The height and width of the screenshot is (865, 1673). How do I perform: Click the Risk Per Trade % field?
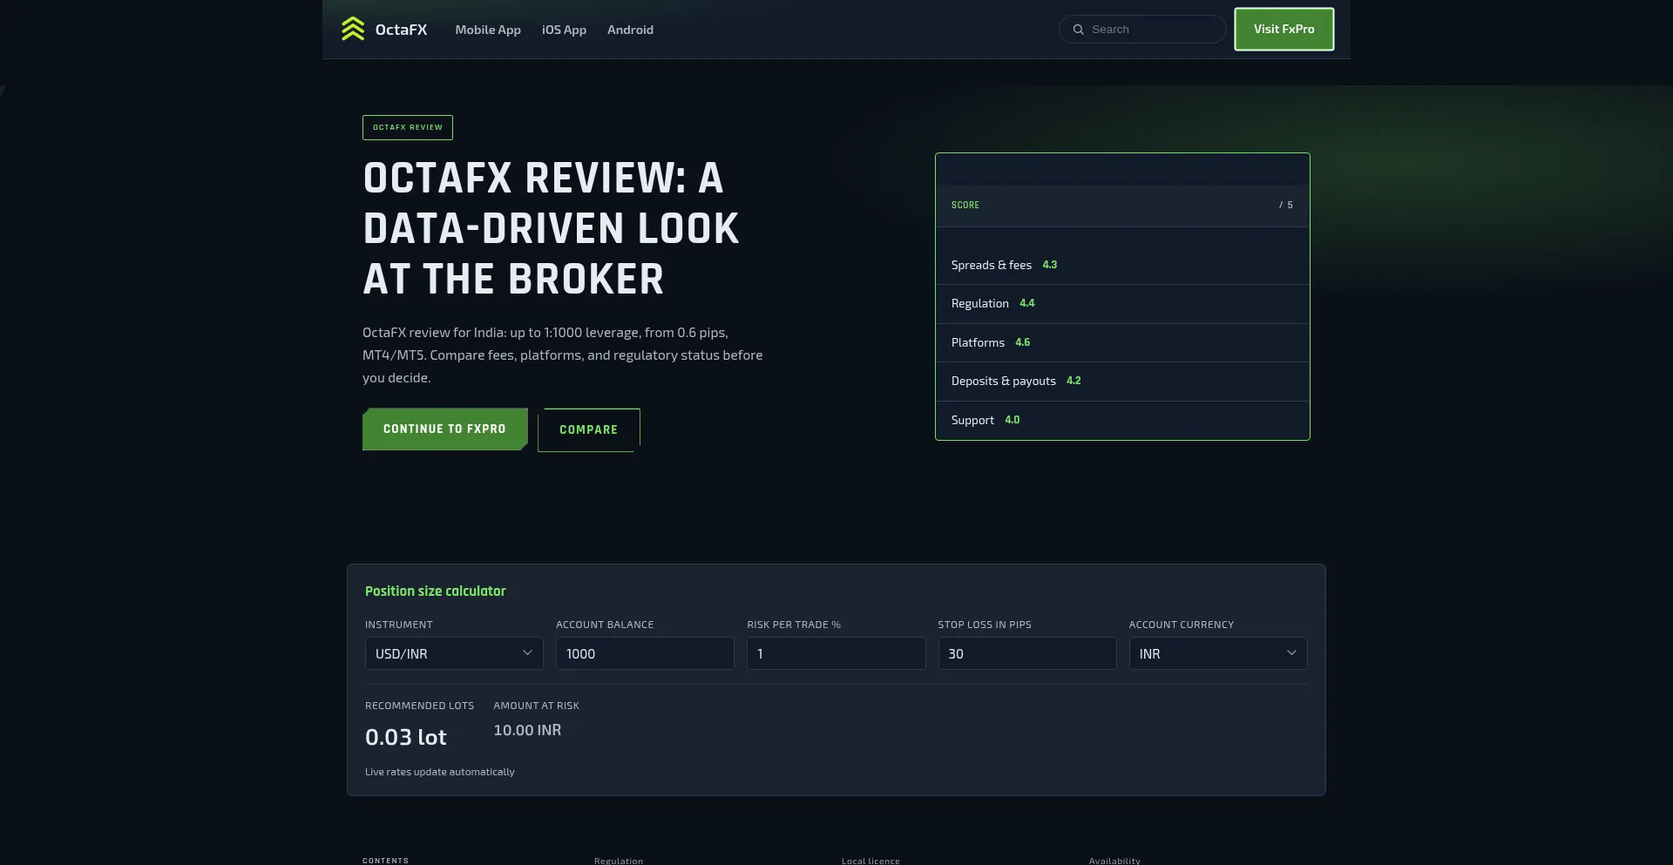click(836, 653)
